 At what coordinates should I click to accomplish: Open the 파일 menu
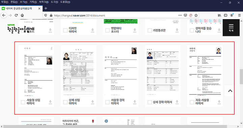[5, 2]
